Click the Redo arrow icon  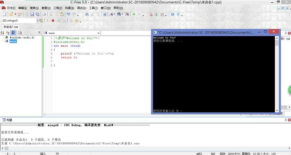tap(74, 14)
